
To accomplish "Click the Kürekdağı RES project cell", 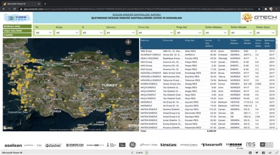I will [193, 73].
